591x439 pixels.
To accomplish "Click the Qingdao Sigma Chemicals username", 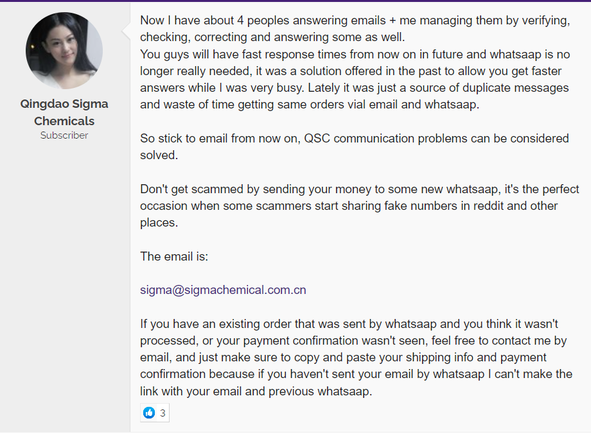I will [64, 112].
